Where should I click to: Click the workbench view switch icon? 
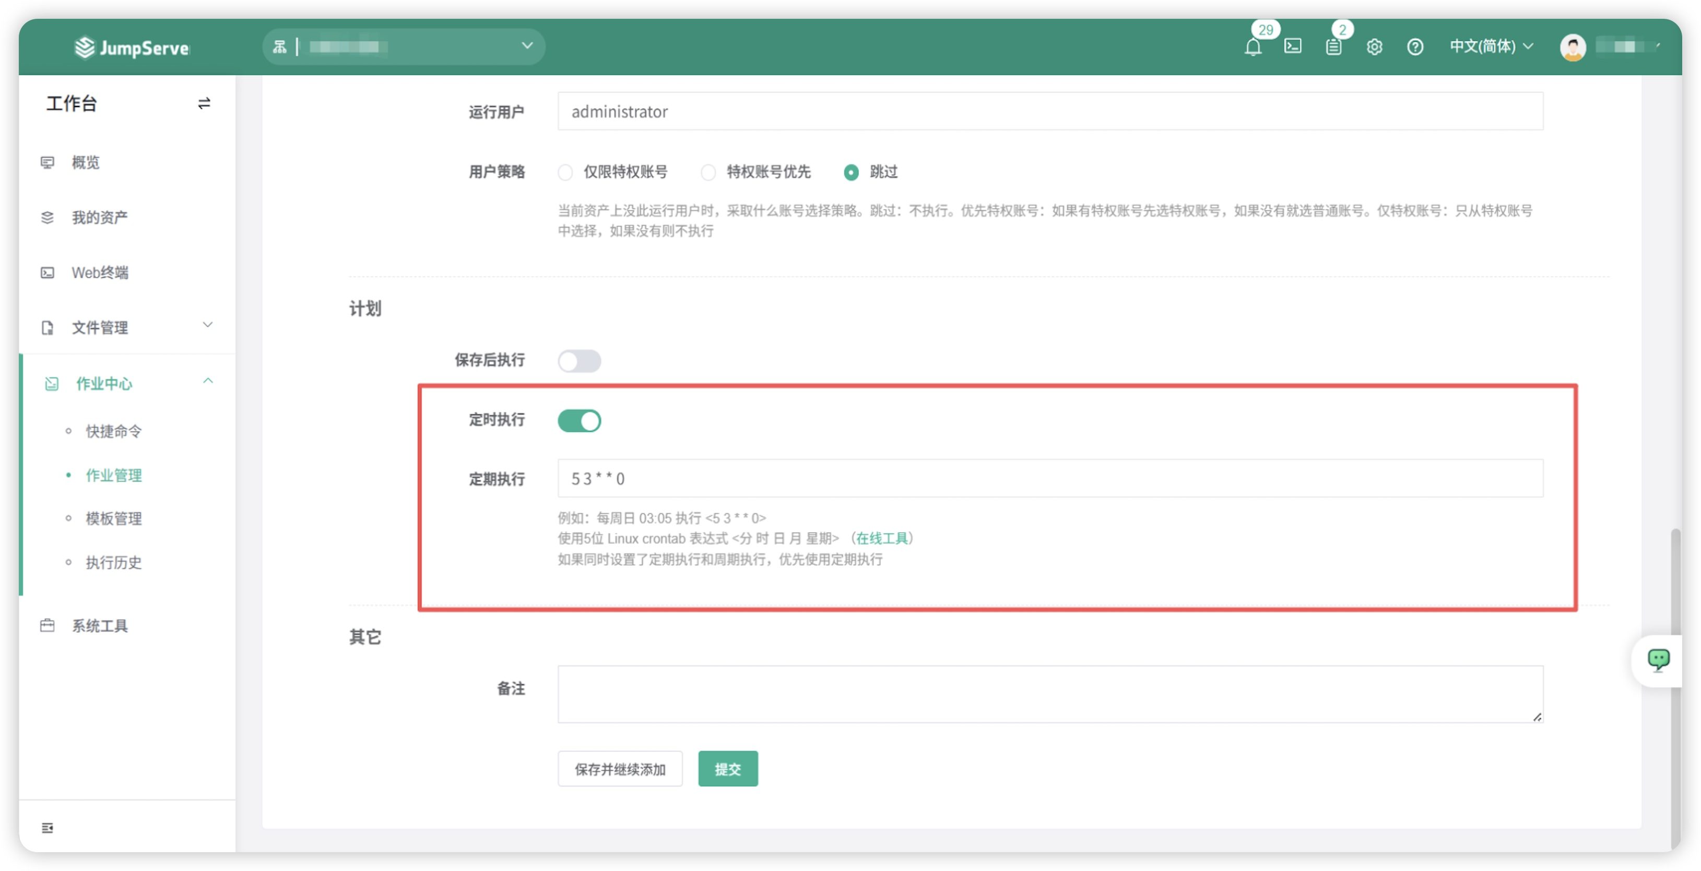tap(204, 103)
